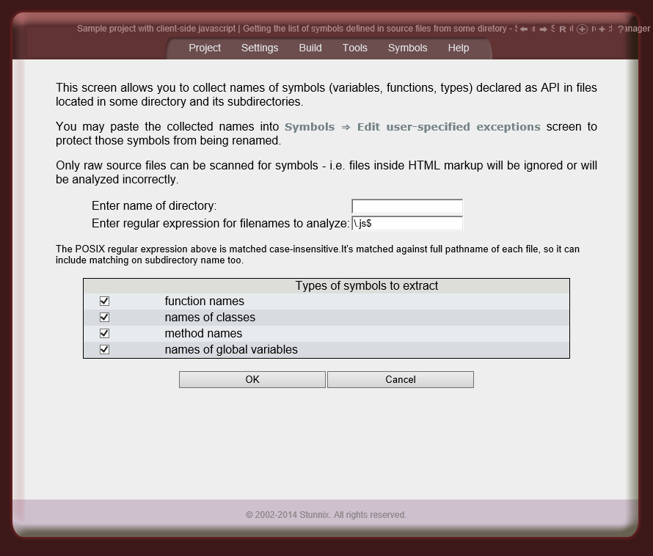Disable extraction of names of classes
The image size is (653, 556).
pyautogui.click(x=104, y=317)
